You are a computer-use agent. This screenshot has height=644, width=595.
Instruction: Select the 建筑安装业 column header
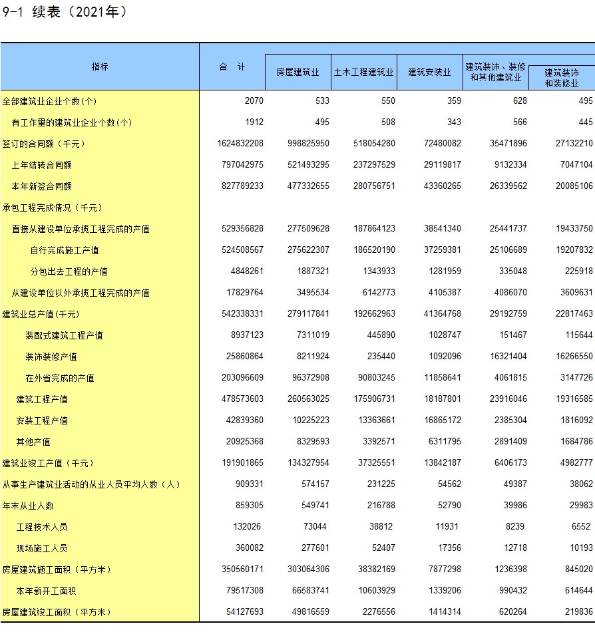429,73
